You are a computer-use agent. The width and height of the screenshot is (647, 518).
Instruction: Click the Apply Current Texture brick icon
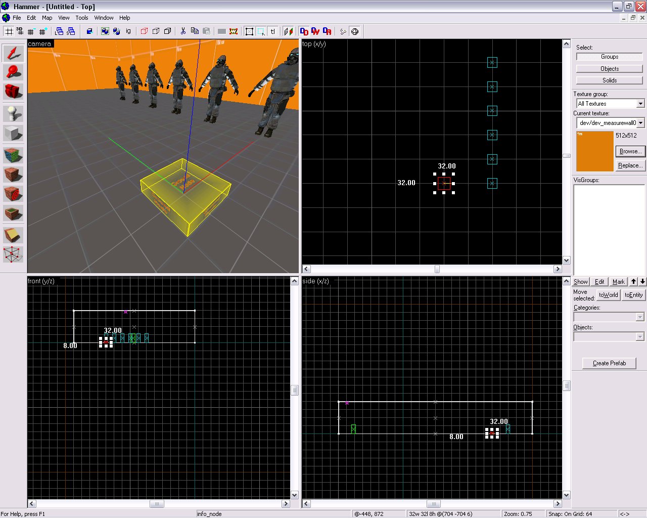pos(13,175)
